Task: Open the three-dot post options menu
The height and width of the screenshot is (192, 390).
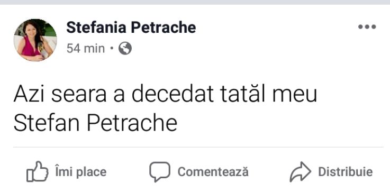Action: (367, 27)
